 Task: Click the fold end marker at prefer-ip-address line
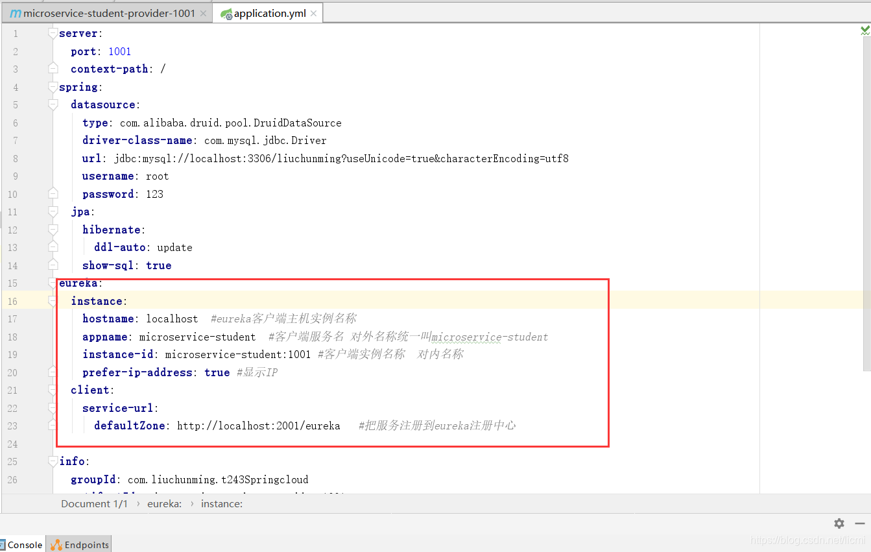[x=53, y=372]
